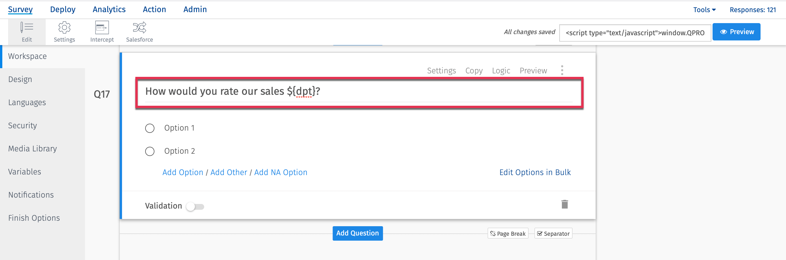Open the Variables sidebar section
Screen dimensions: 786x260
24,172
